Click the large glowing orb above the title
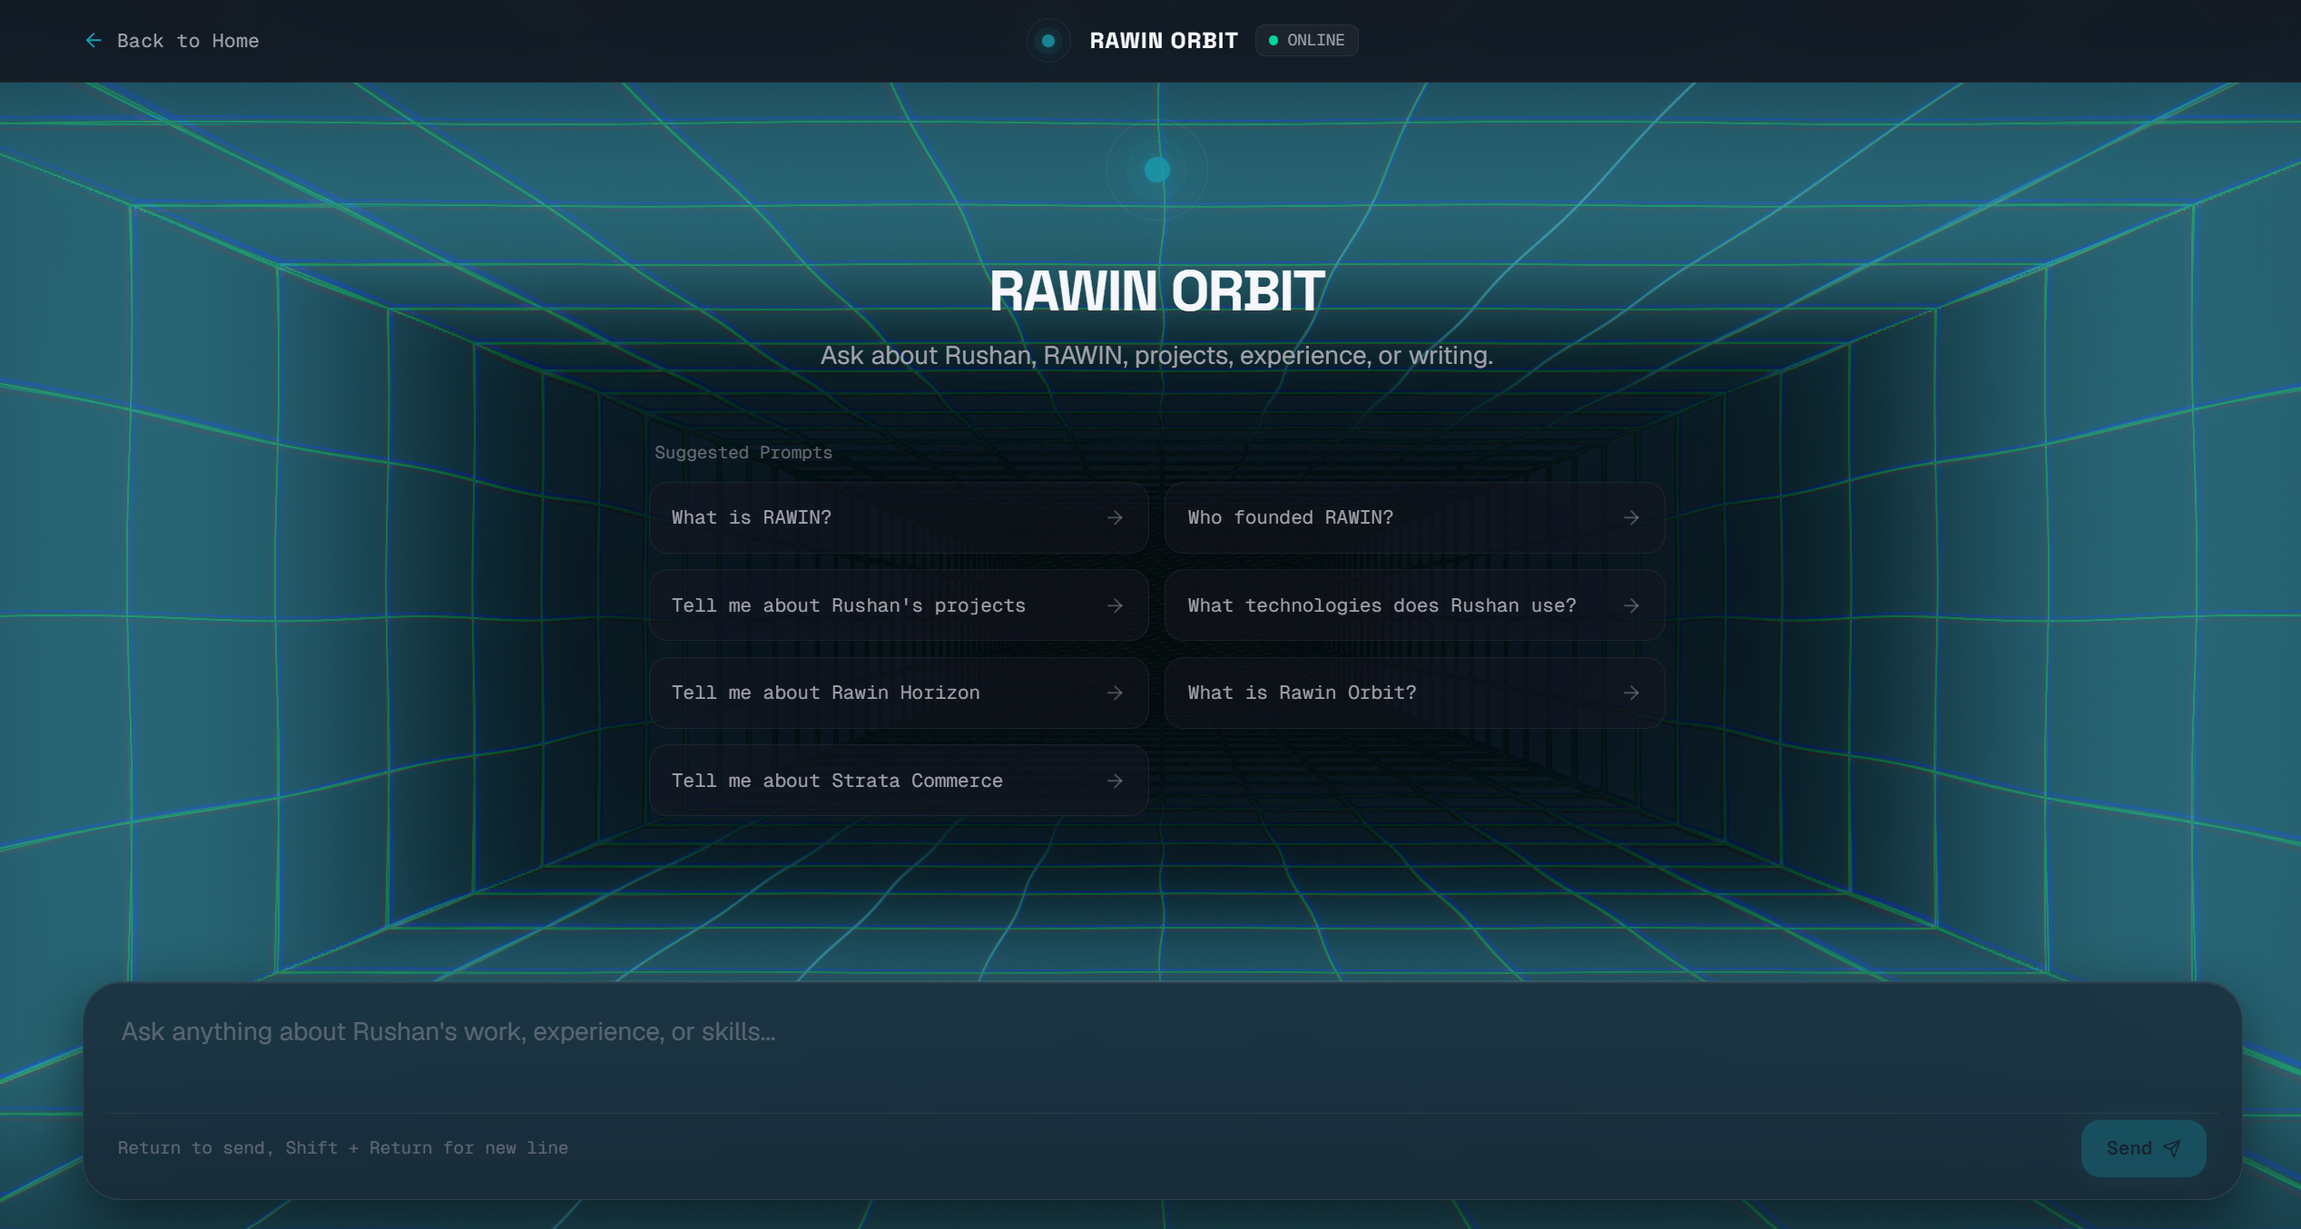2301x1229 pixels. [x=1157, y=170]
